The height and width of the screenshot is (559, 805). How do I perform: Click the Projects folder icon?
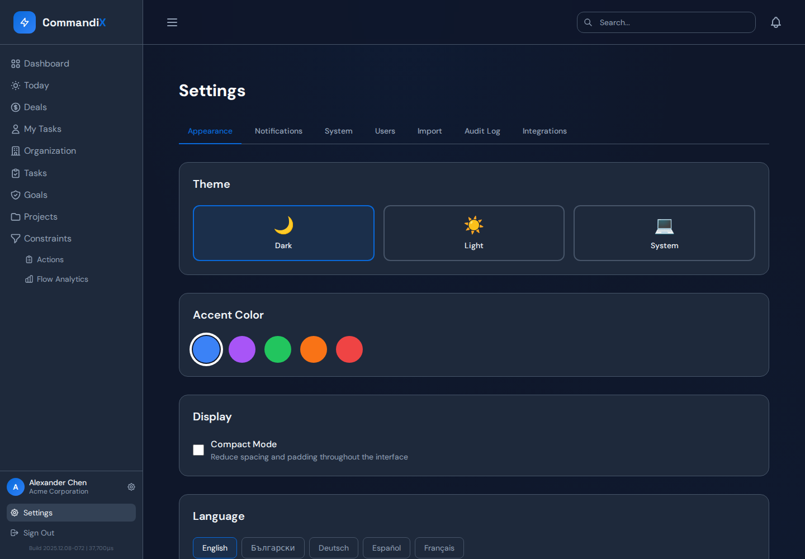tap(16, 217)
